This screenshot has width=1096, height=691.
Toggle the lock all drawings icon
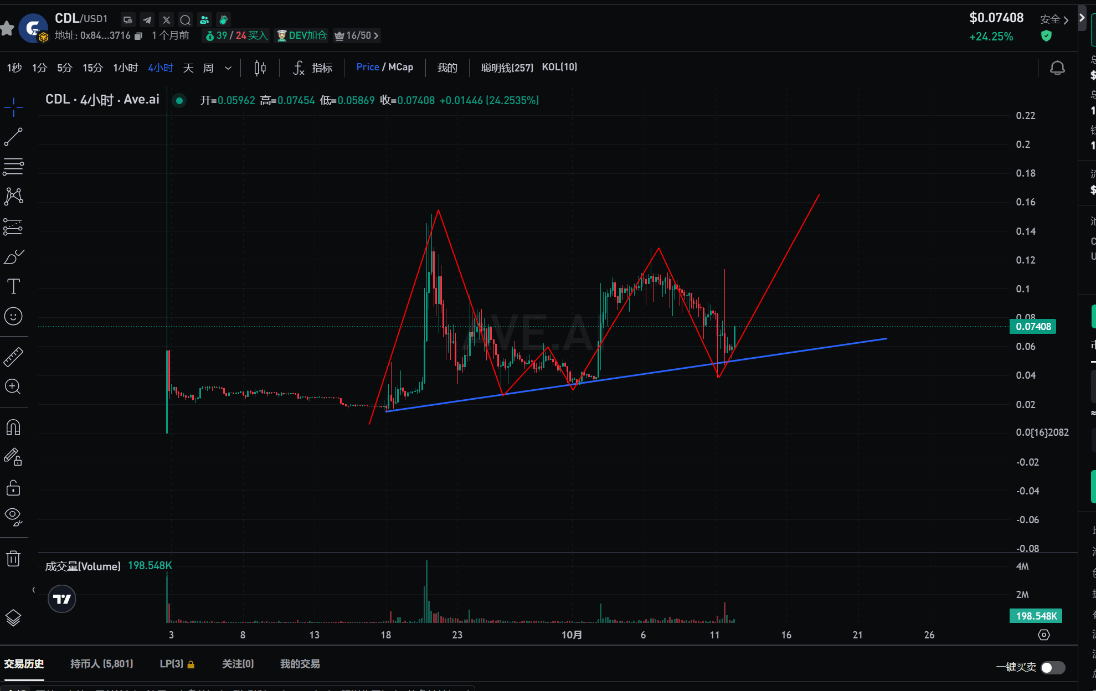pyautogui.click(x=13, y=487)
